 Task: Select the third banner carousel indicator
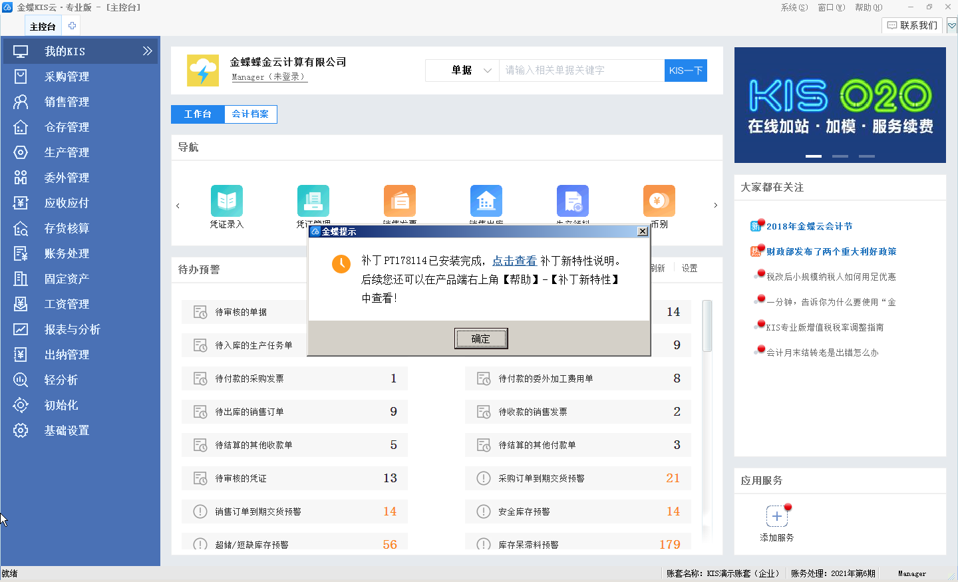pos(867,156)
